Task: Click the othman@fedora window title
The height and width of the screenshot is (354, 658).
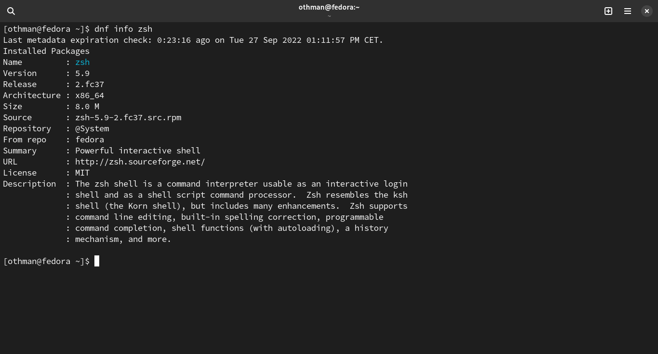Action: 329,7
